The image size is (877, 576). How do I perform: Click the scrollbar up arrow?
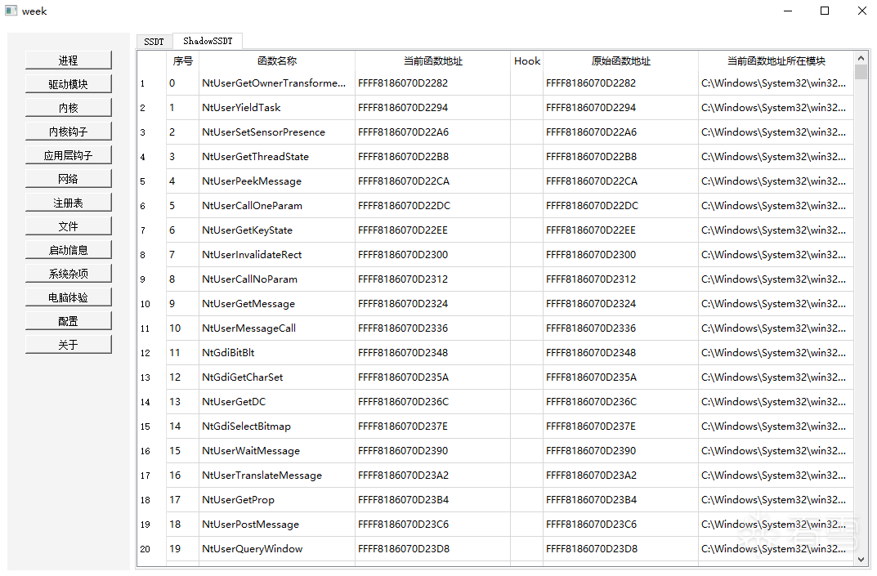[x=861, y=57]
